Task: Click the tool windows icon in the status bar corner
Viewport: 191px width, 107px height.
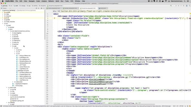Action: pyautogui.click(x=1, y=106)
